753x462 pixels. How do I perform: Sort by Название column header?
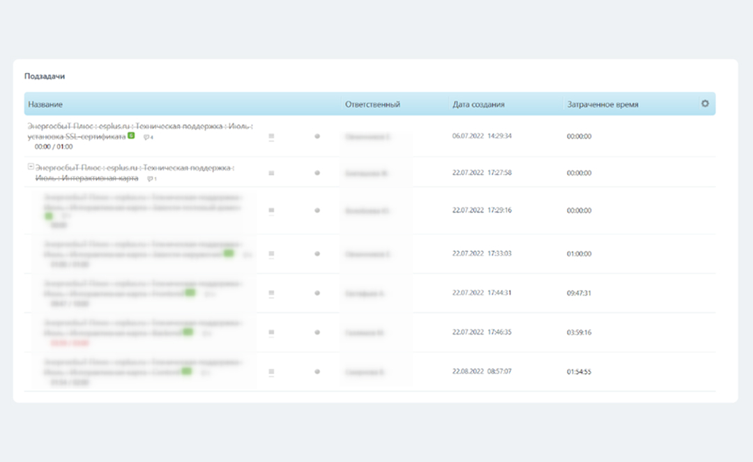pos(45,104)
